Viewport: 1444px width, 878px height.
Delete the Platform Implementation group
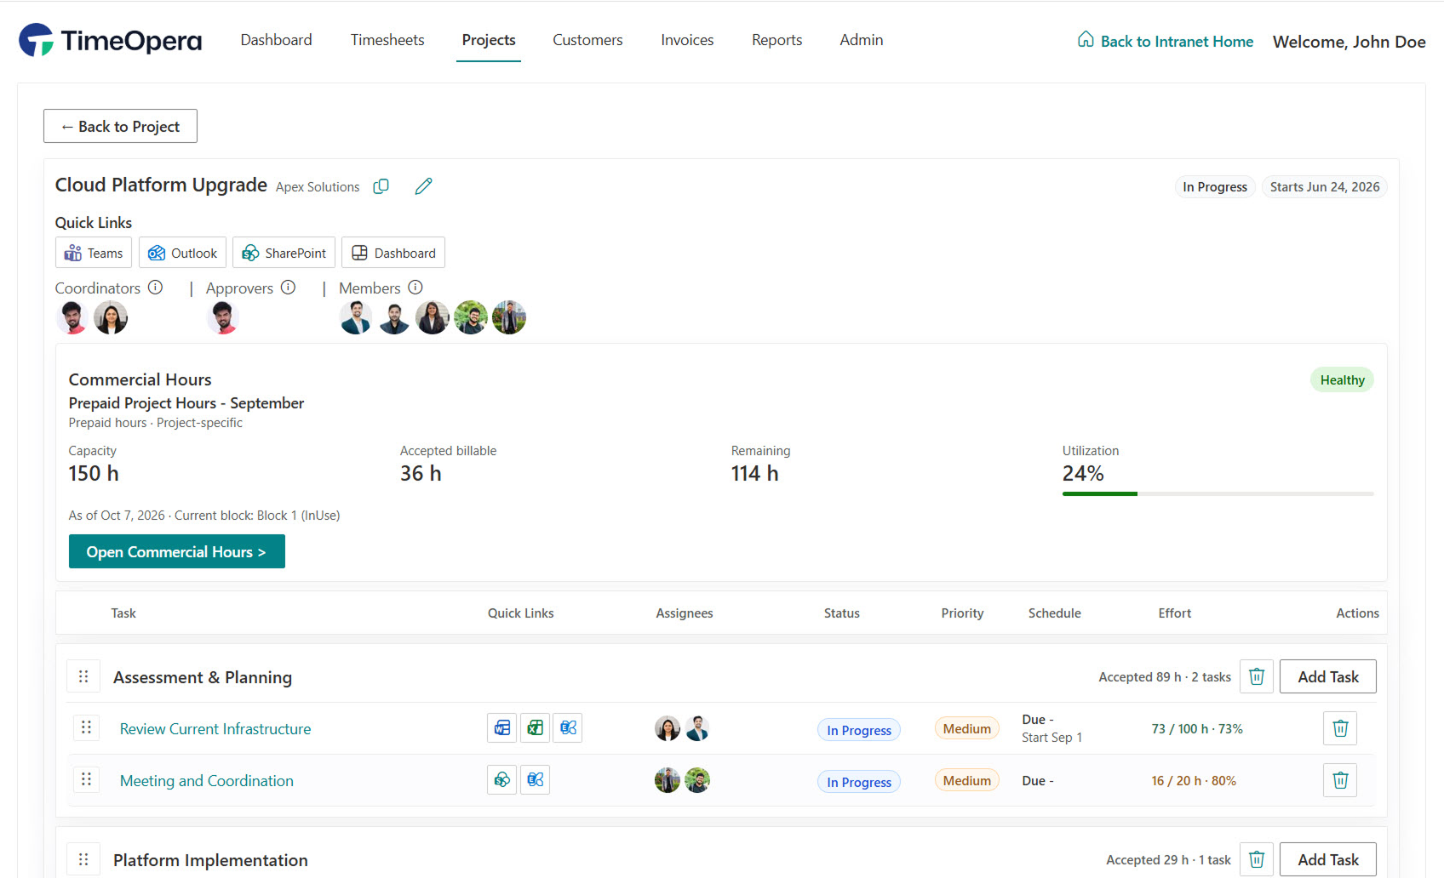(1257, 859)
